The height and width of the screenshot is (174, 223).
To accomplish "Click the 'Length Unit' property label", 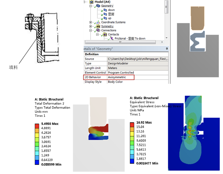I will [93, 68].
